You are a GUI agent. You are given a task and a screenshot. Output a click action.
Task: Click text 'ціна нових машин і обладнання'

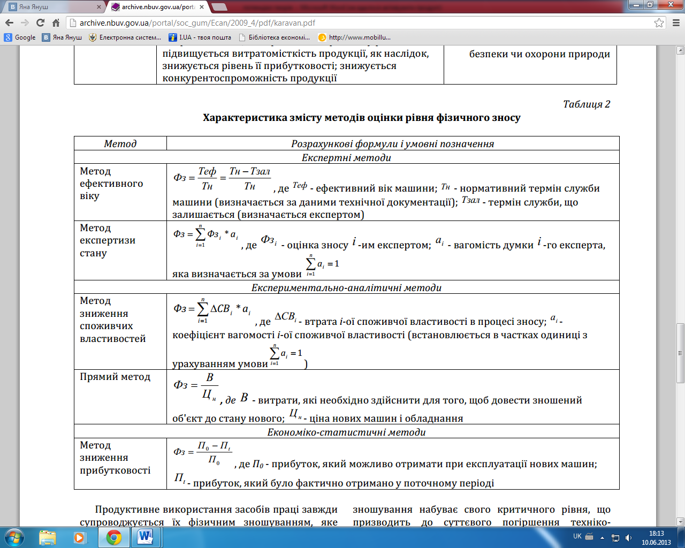pyautogui.click(x=386, y=418)
